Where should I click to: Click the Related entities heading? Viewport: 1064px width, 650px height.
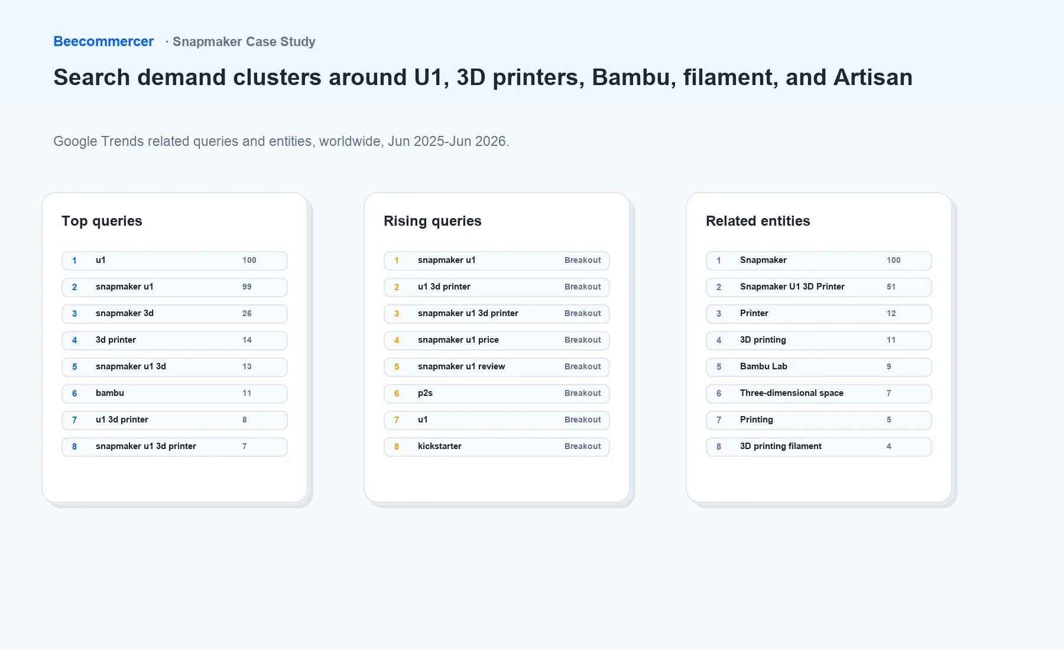point(758,221)
